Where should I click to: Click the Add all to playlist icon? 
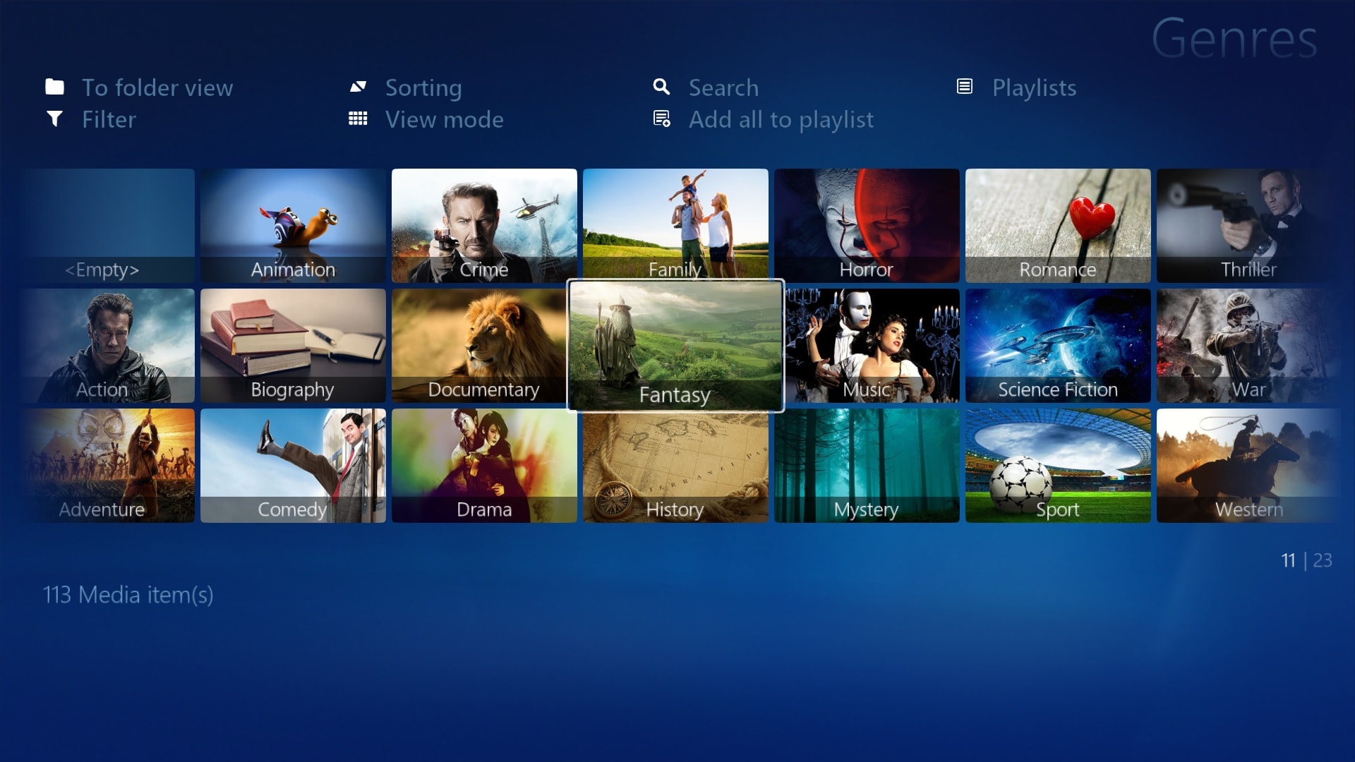(661, 119)
